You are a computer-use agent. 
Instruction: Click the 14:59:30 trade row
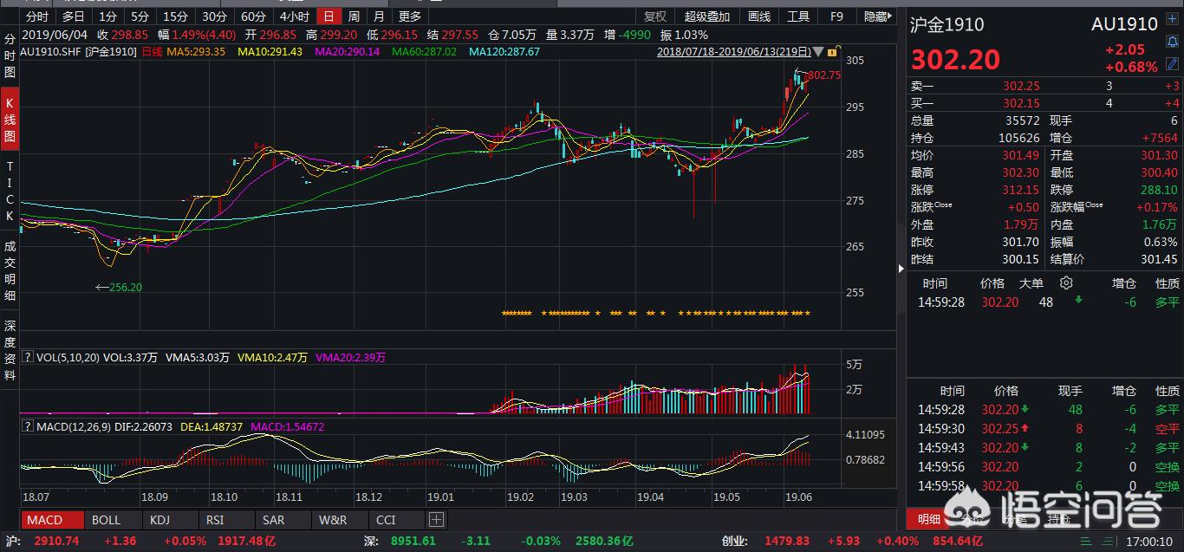click(1044, 429)
